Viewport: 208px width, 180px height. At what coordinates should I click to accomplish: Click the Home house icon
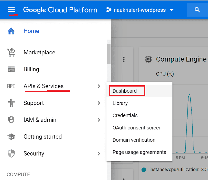tap(11, 31)
